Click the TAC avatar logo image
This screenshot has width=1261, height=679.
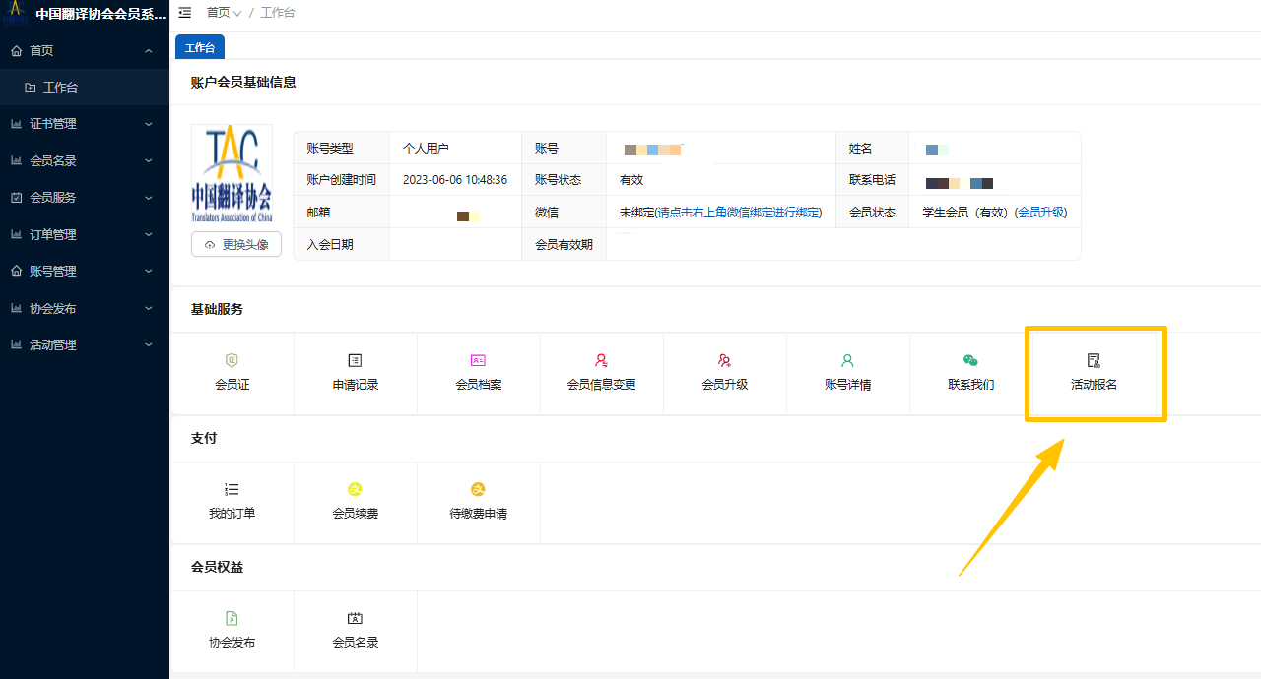tap(232, 175)
